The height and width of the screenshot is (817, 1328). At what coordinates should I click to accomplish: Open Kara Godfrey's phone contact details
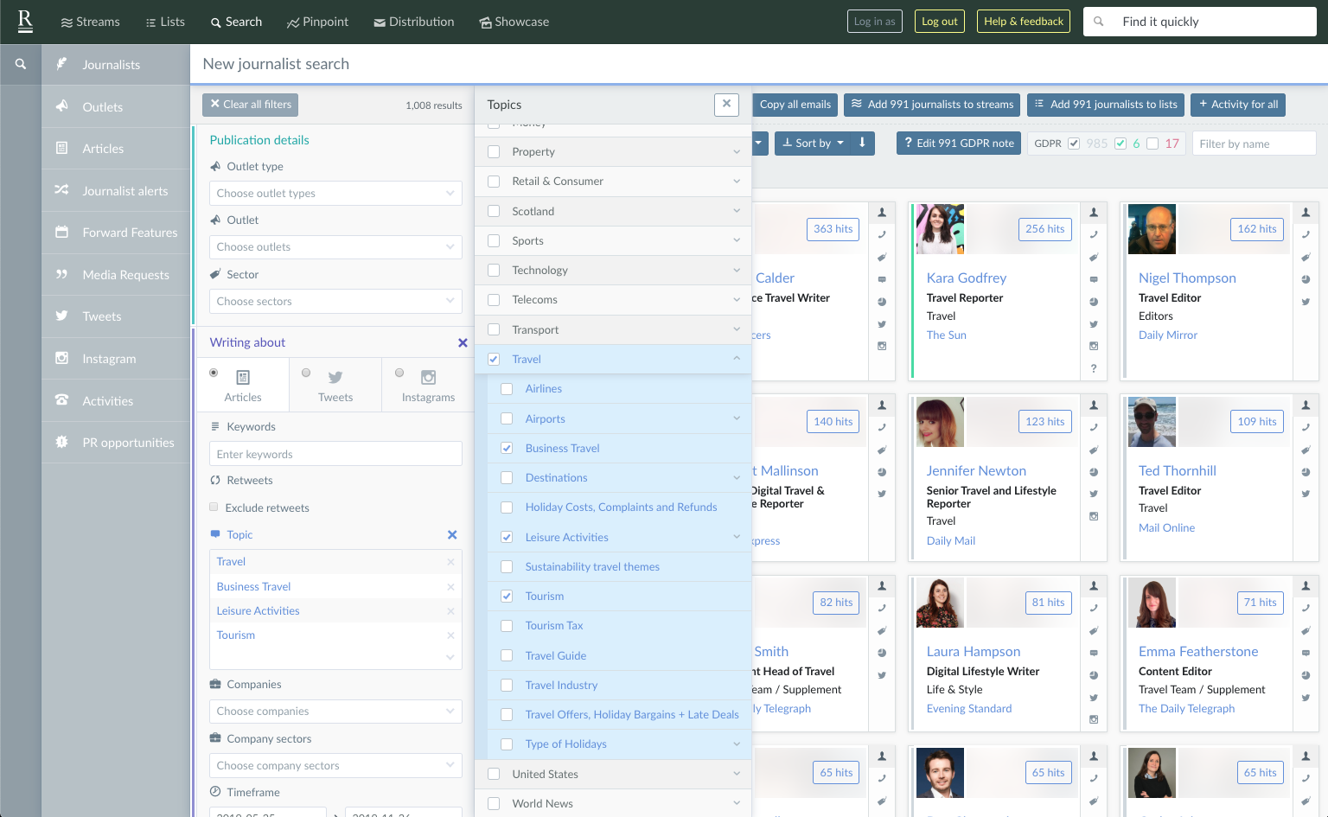point(1094,233)
